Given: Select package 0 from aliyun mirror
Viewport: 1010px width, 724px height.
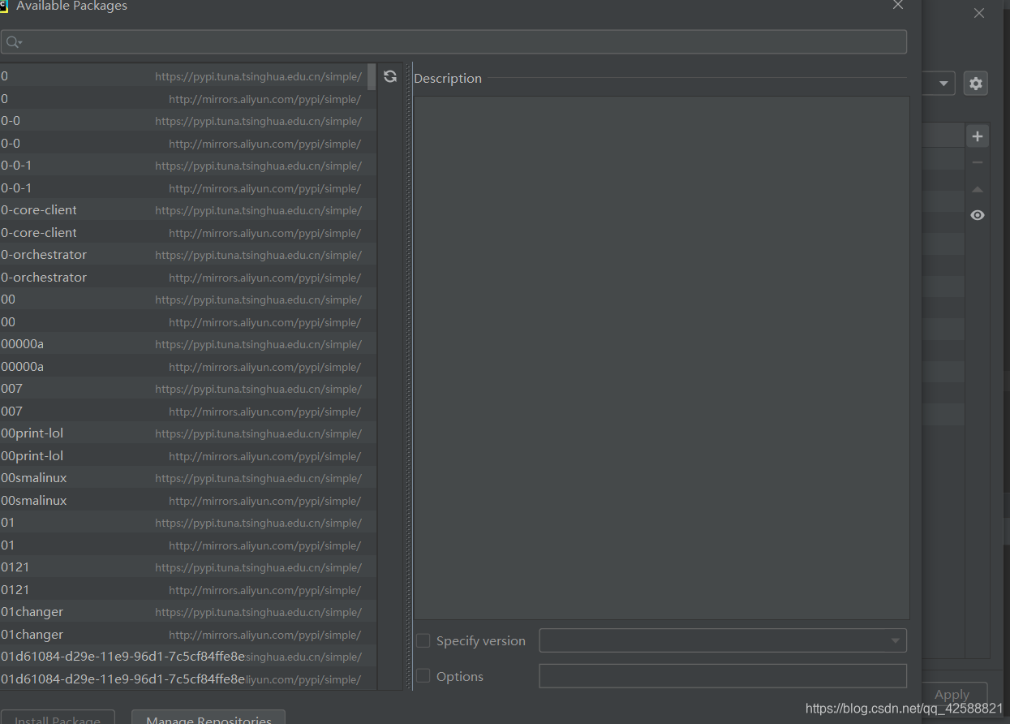Looking at the screenshot, I should (x=183, y=99).
